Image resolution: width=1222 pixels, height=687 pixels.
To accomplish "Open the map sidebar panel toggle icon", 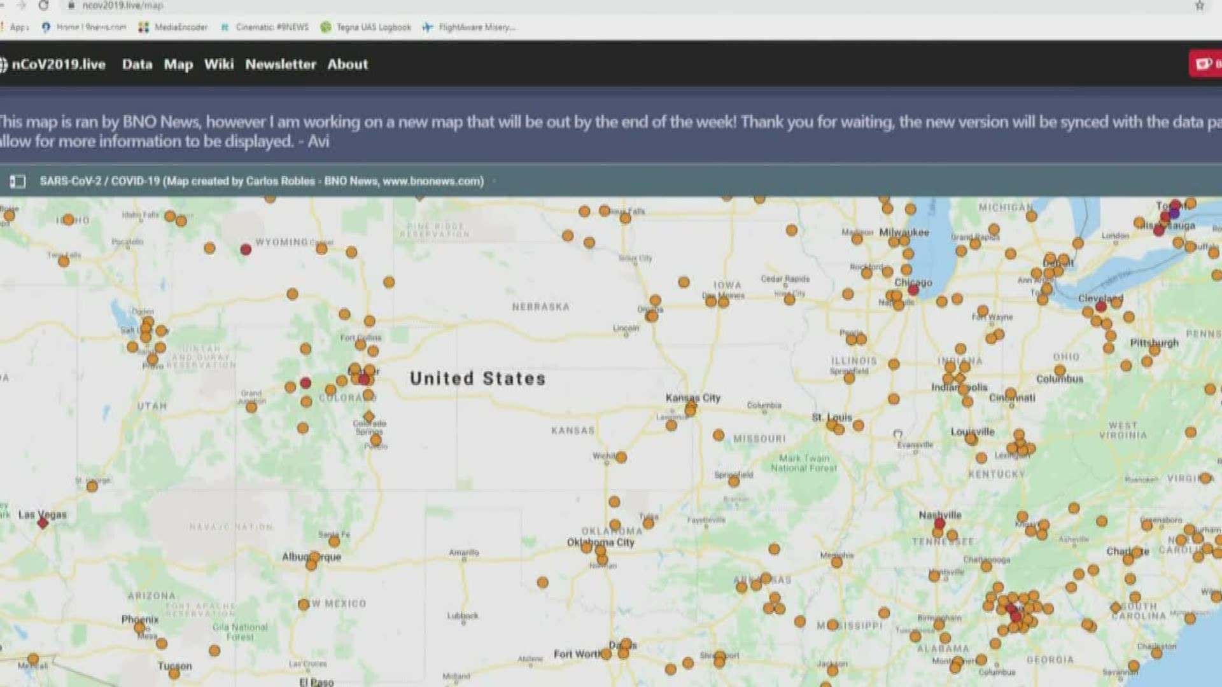I will (x=18, y=182).
